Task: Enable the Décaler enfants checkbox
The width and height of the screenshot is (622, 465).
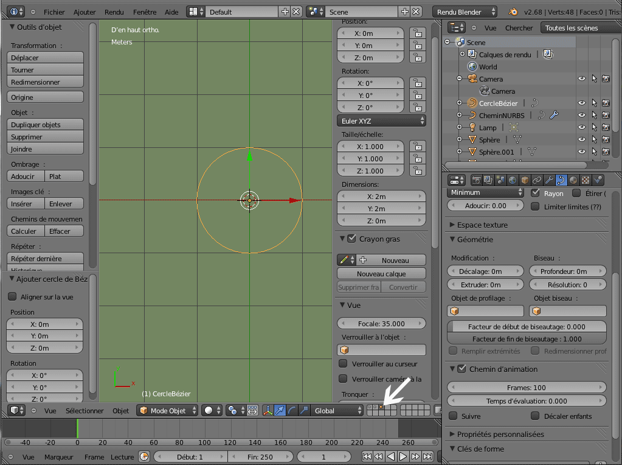Action: coord(535,416)
